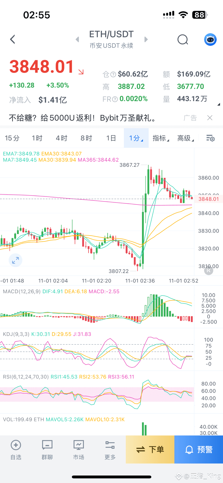Open the 高级 advanced dropdown
223x483 pixels.
coord(186,138)
